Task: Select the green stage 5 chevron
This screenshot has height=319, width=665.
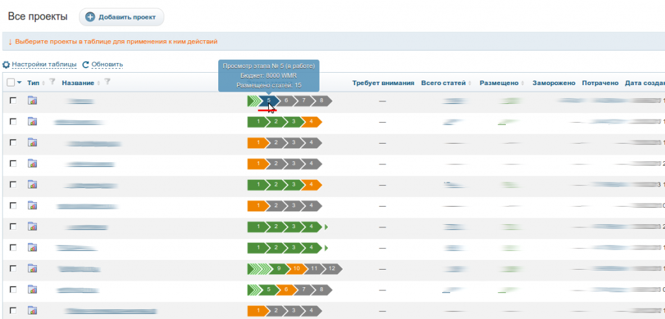Action: point(269,290)
